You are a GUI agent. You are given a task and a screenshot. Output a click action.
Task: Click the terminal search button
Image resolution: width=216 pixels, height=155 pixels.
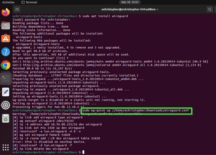pos(210,9)
